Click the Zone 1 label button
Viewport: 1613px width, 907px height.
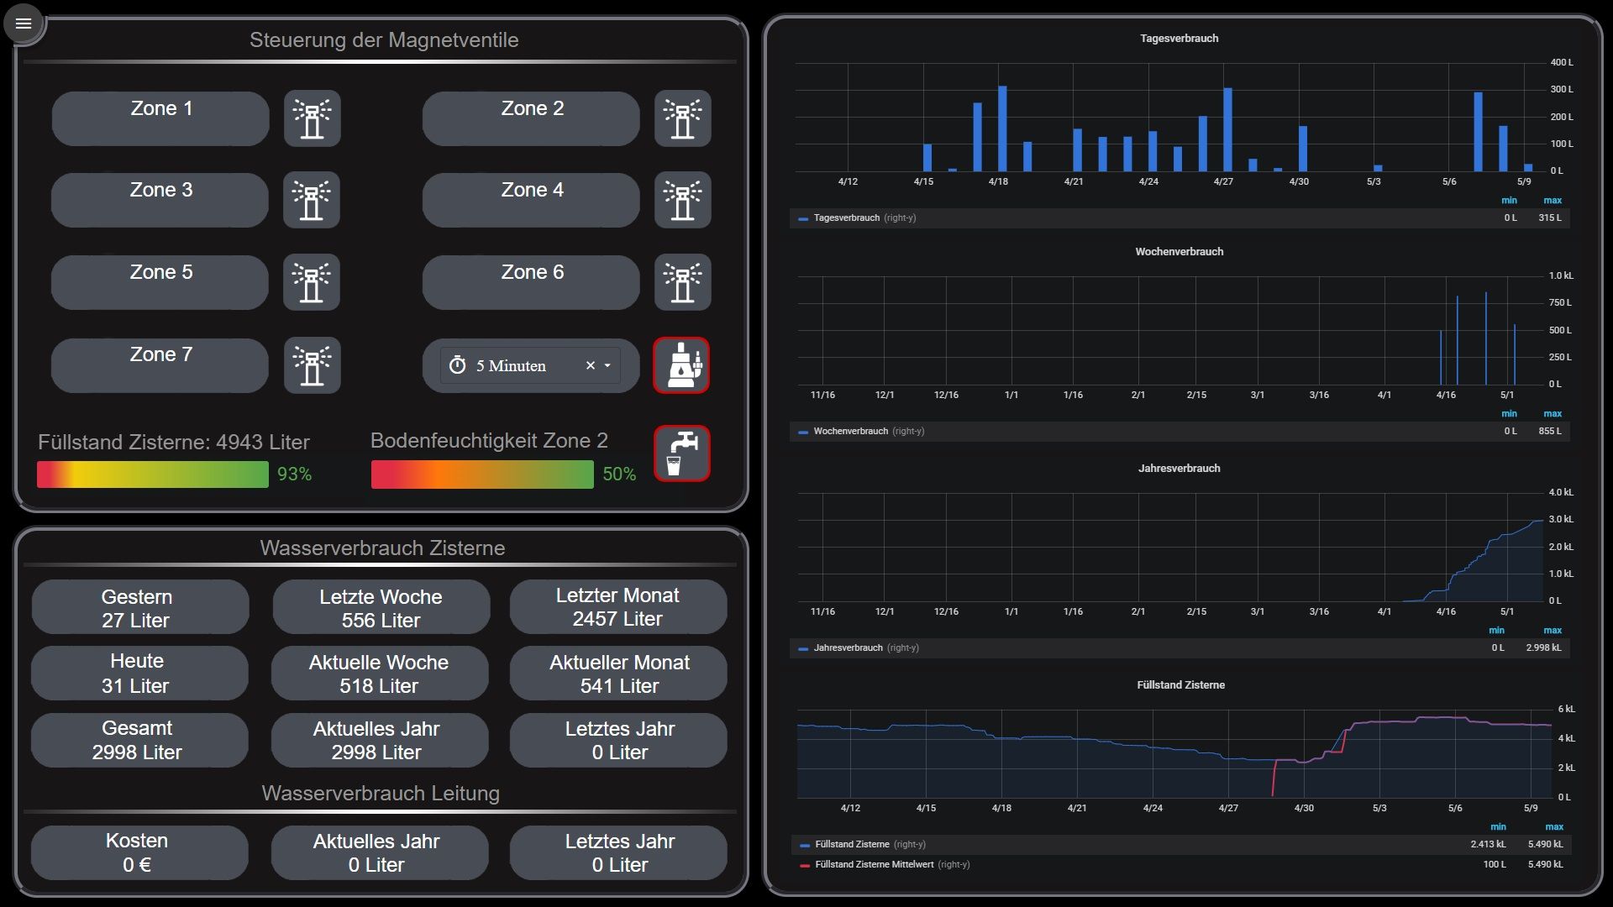pyautogui.click(x=160, y=118)
